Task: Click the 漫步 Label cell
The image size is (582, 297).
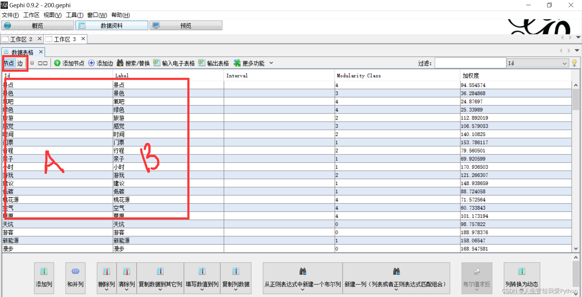Action: [x=168, y=249]
